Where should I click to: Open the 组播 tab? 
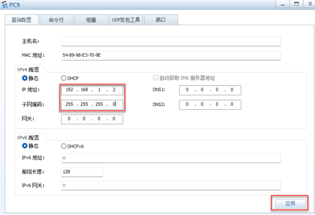91,20
